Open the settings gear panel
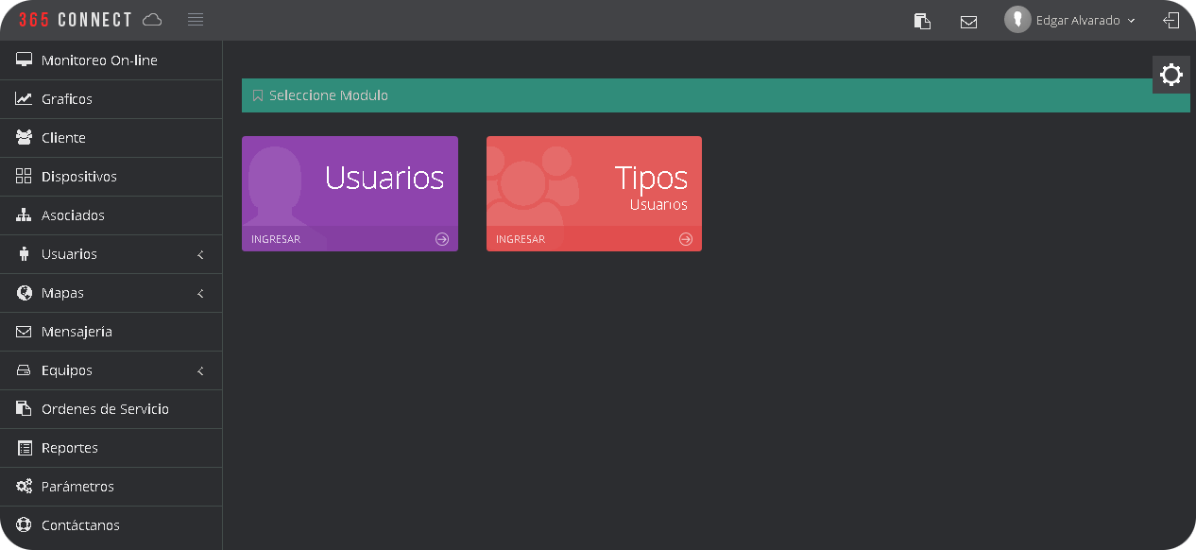This screenshot has width=1196, height=550. click(1171, 75)
